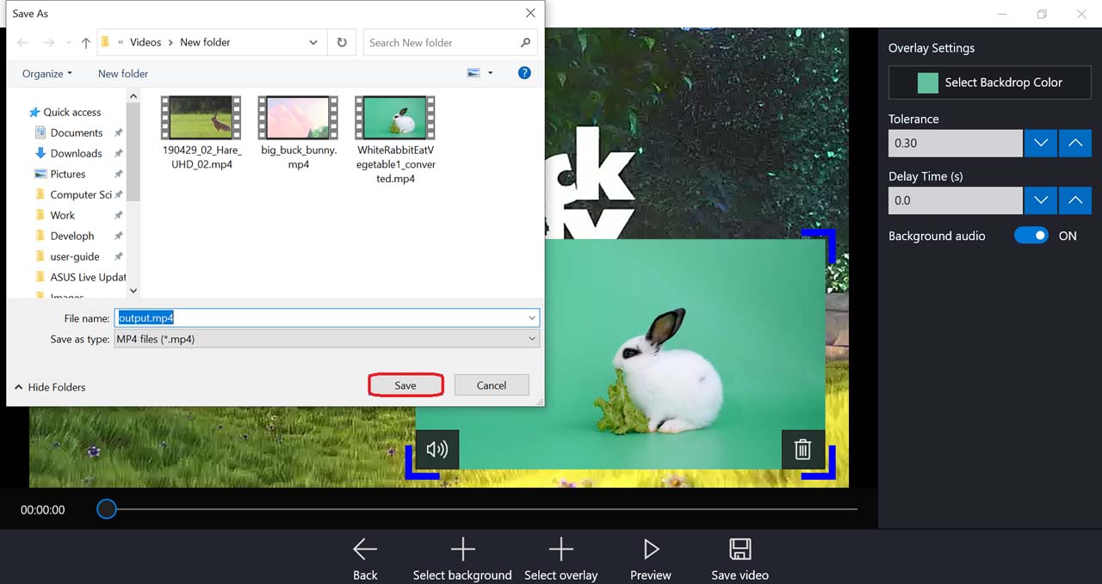Delete overlay using trash icon
The height and width of the screenshot is (584, 1102).
coord(802,449)
